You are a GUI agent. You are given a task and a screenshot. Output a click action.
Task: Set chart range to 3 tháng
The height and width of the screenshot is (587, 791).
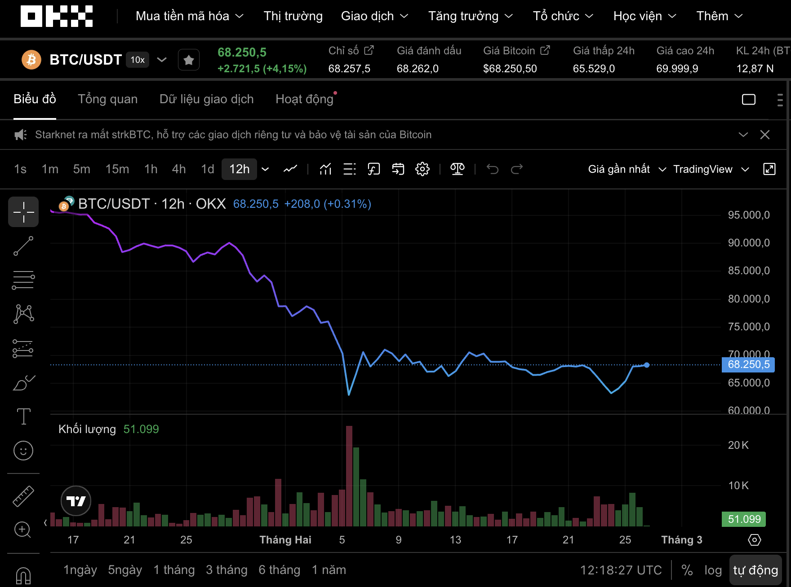point(227,570)
